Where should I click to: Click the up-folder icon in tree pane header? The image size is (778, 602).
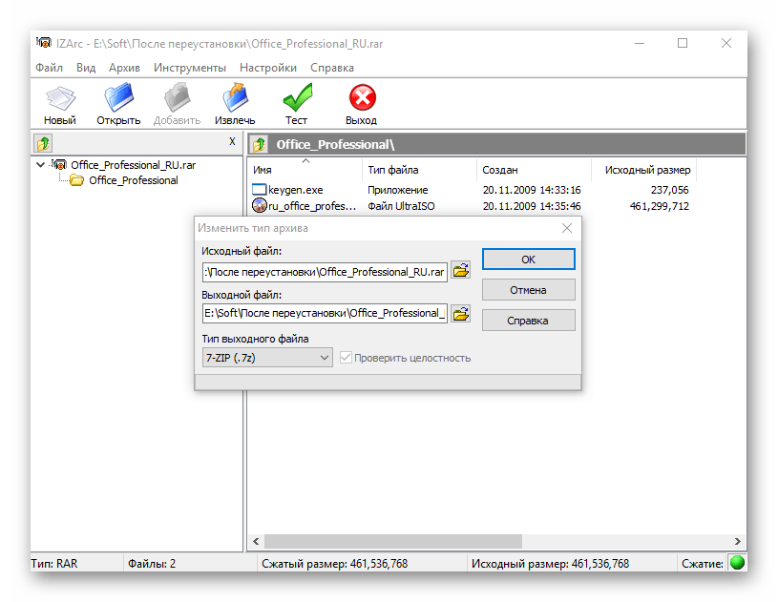43,144
